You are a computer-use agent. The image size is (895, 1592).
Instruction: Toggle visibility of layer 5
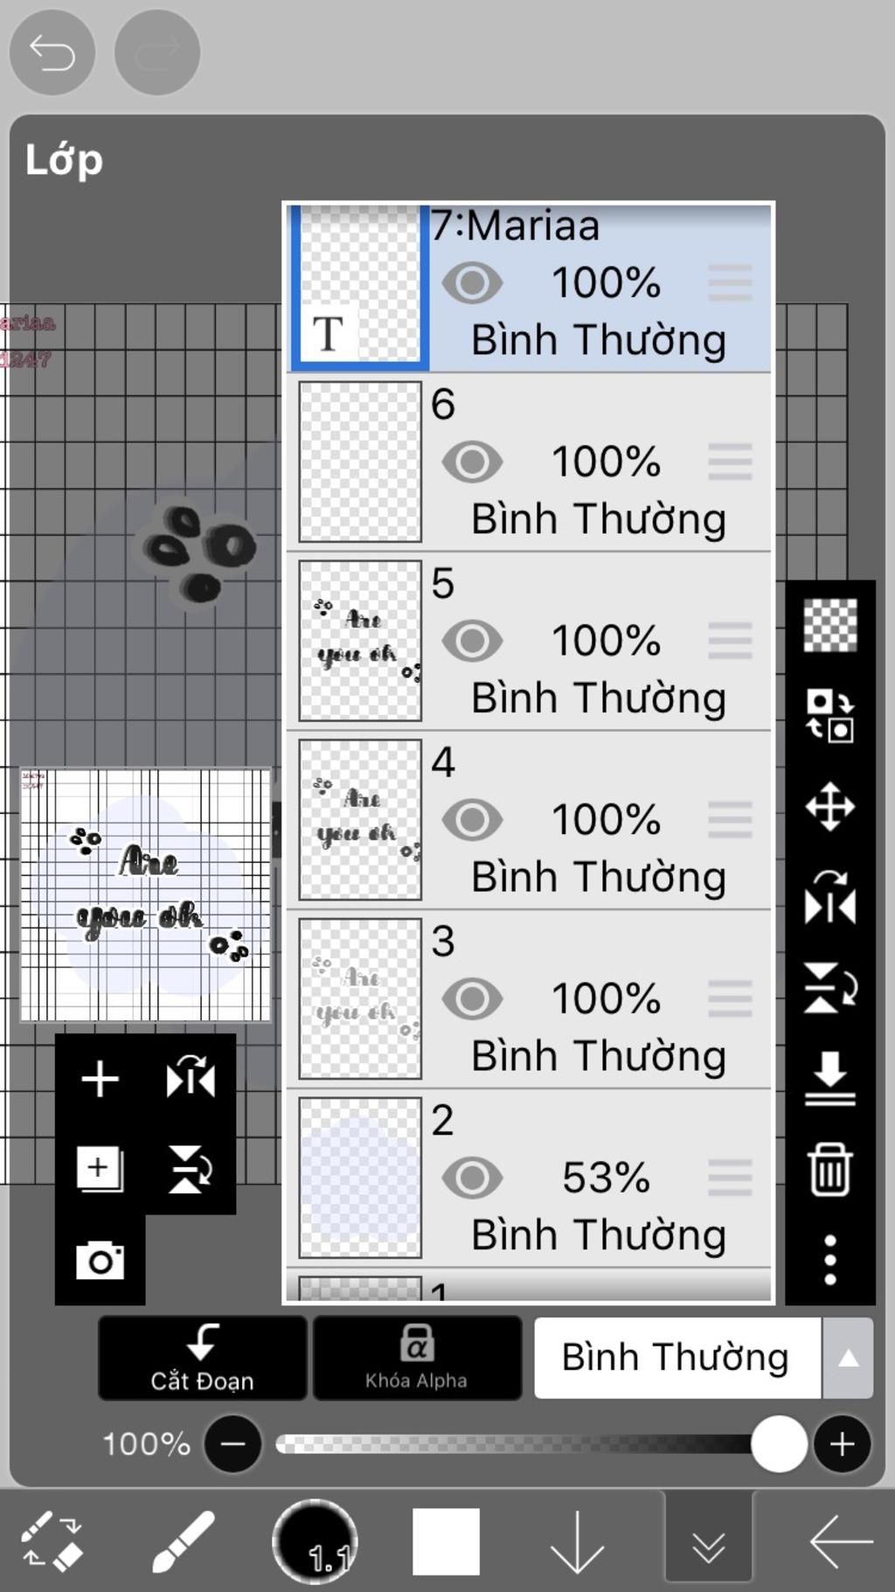coord(472,641)
